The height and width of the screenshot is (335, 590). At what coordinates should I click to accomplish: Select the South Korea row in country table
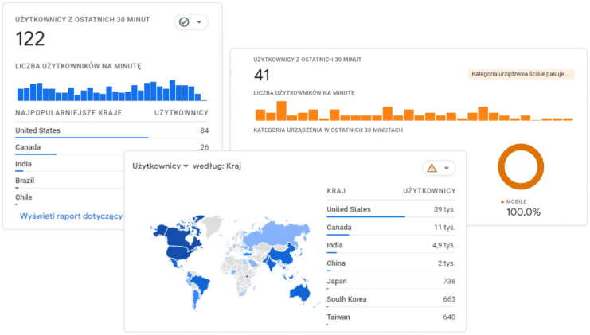(390, 299)
